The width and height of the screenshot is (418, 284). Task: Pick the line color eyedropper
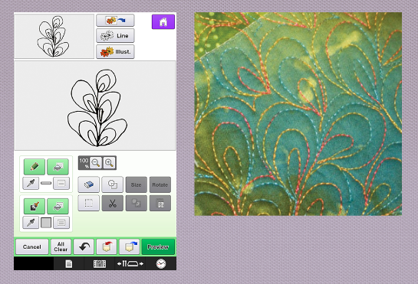(x=31, y=183)
